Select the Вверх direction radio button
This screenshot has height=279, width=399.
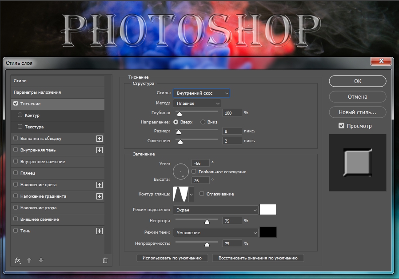click(176, 122)
